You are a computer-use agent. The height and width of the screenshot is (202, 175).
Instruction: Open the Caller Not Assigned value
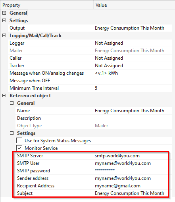click(133, 58)
